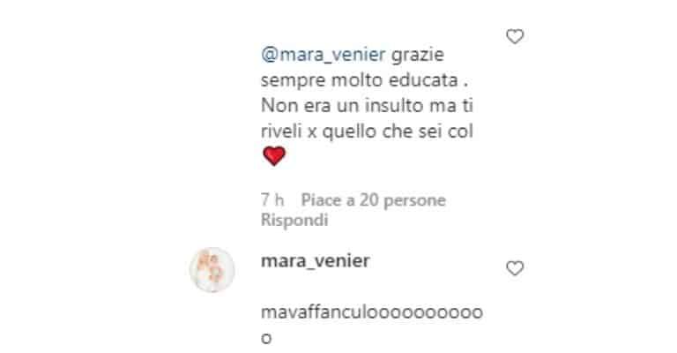View who liked: Piace a 20 persone

374,200
